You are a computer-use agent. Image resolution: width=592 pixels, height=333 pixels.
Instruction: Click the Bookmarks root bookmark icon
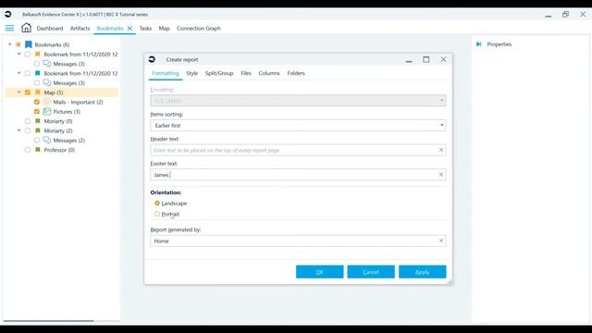[x=29, y=44]
